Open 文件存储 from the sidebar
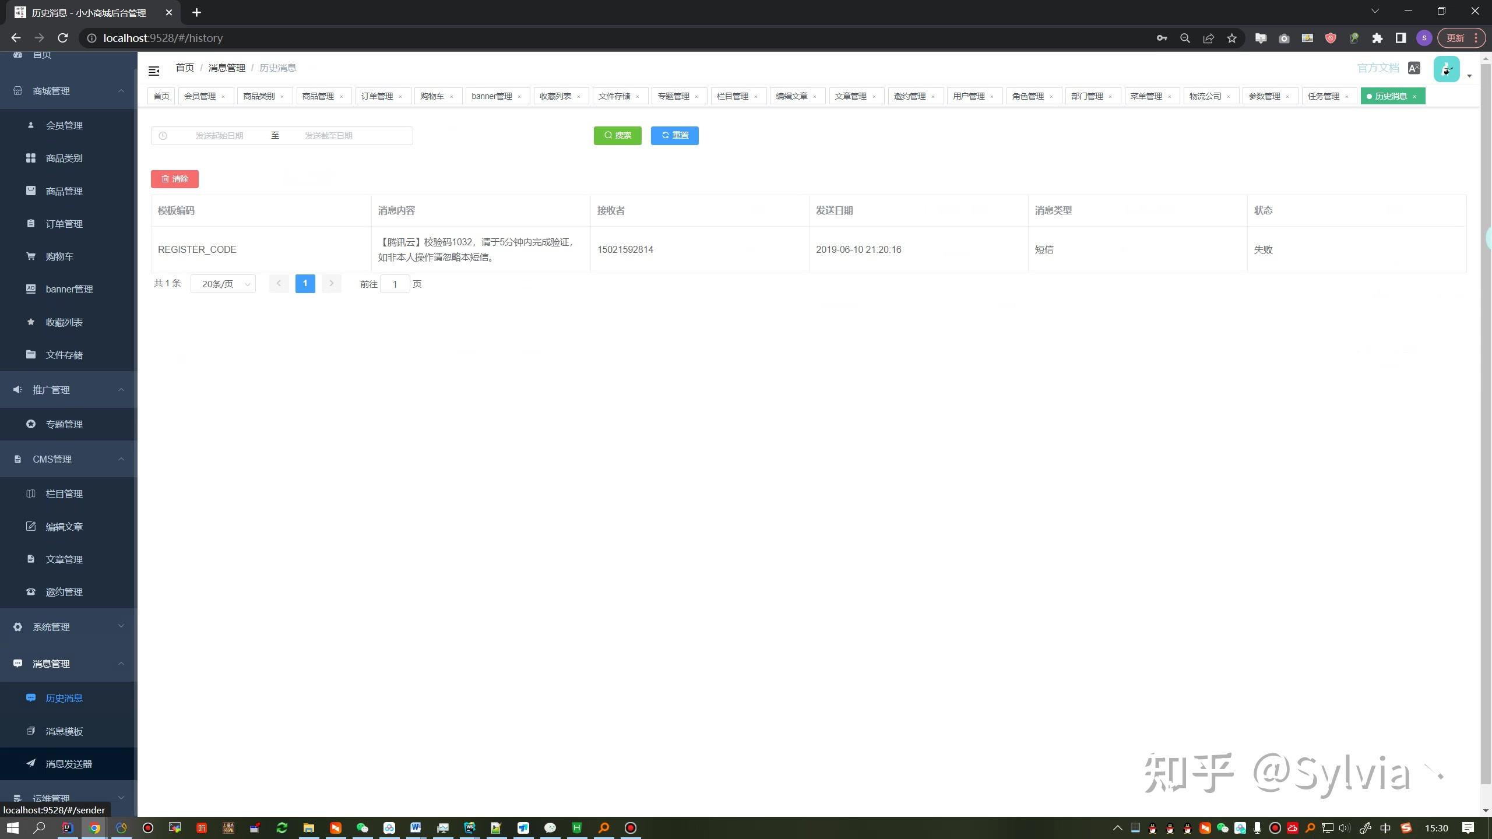 coord(64,354)
